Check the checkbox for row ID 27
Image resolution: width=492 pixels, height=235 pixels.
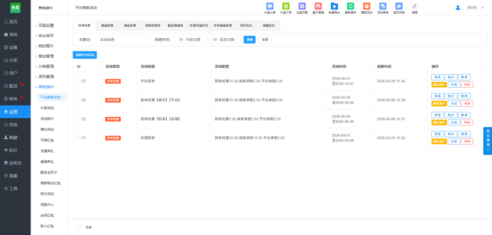(x=78, y=81)
